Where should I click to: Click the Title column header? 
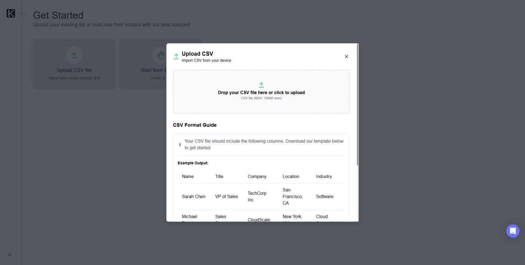pyautogui.click(x=219, y=176)
